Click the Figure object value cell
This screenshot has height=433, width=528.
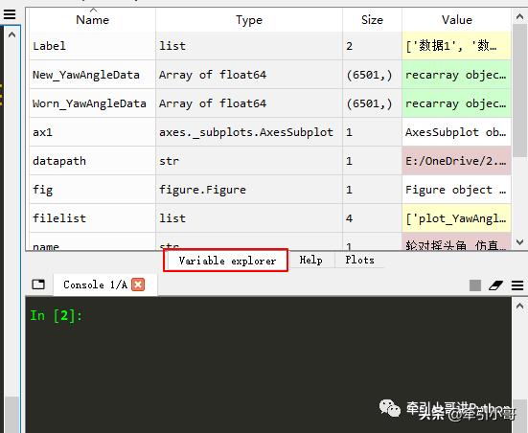[456, 190]
